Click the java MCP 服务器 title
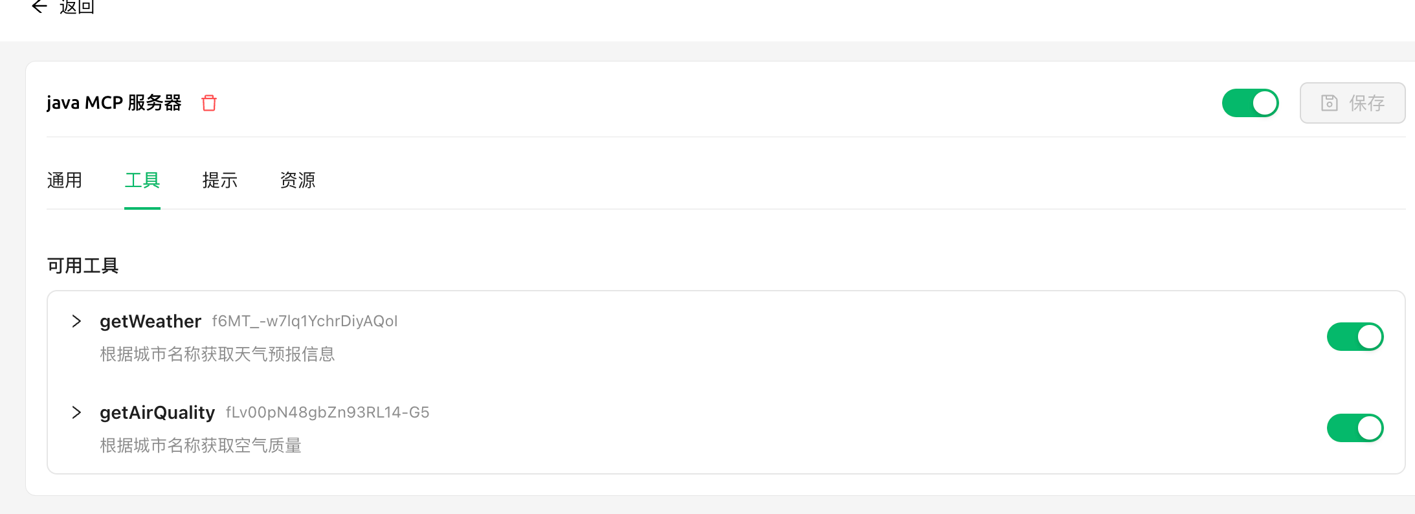 [x=114, y=103]
